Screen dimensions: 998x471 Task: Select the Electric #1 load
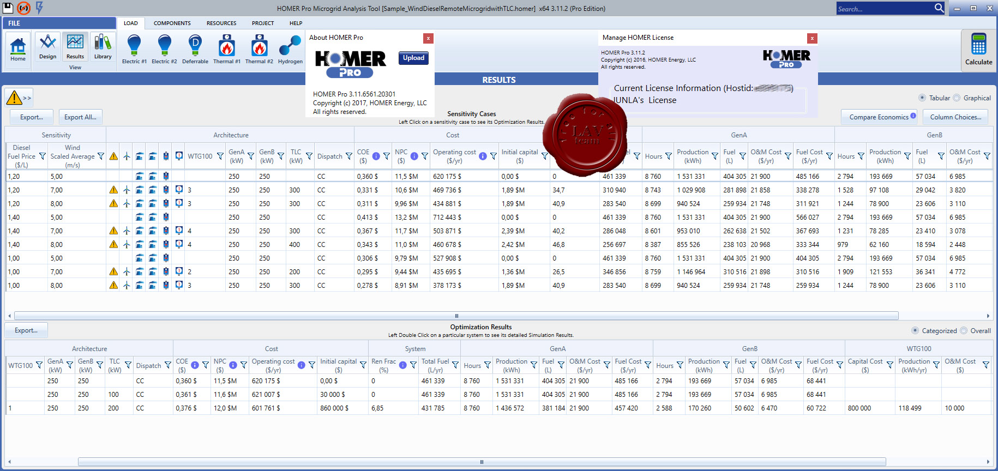(134, 50)
